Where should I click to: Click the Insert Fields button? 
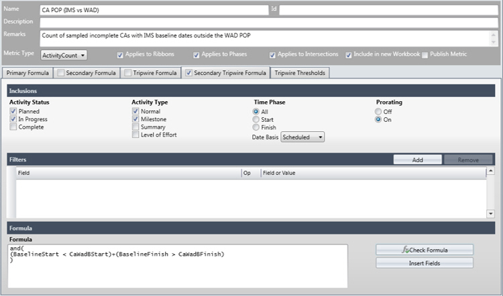point(425,263)
